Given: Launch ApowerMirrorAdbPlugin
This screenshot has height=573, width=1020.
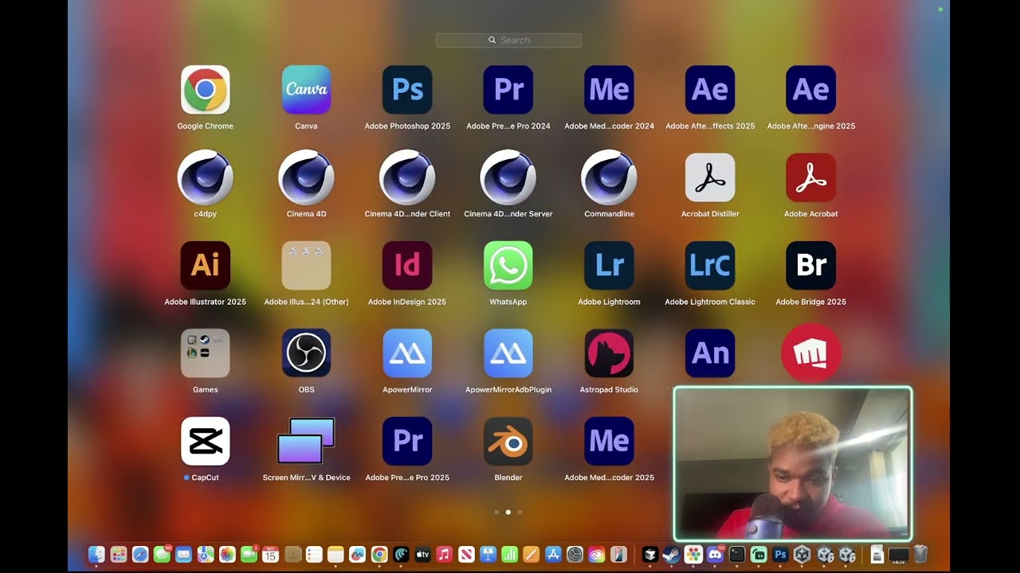Looking at the screenshot, I should (508, 353).
